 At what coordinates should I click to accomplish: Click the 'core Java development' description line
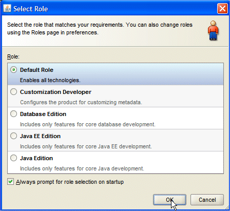click(82, 168)
